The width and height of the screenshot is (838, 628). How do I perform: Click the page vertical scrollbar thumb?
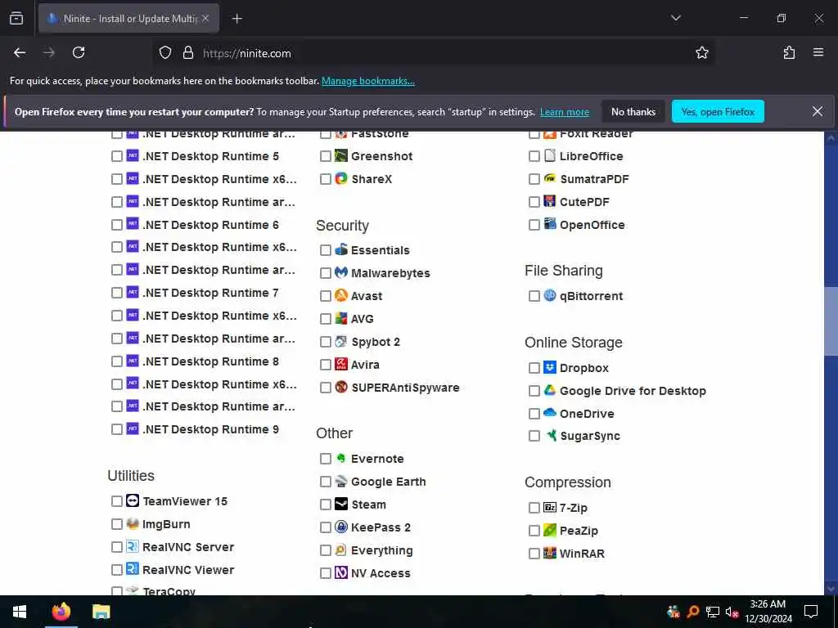(x=831, y=321)
